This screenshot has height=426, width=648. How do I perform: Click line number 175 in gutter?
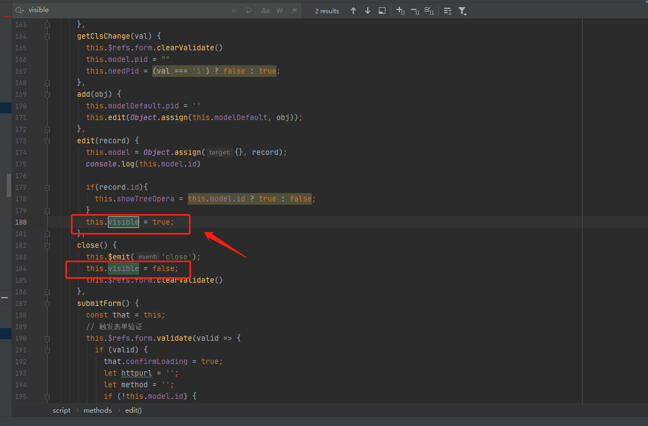pos(20,164)
